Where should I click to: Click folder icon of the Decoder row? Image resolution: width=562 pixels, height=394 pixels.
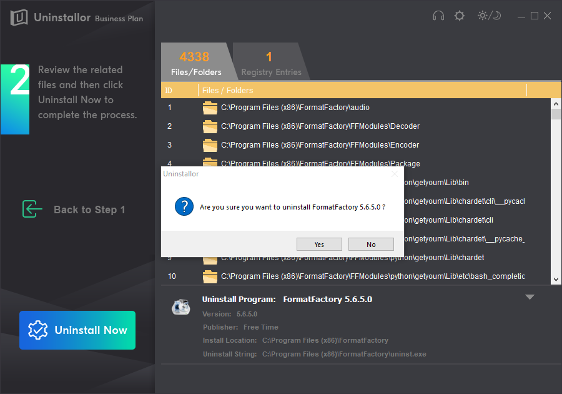210,126
